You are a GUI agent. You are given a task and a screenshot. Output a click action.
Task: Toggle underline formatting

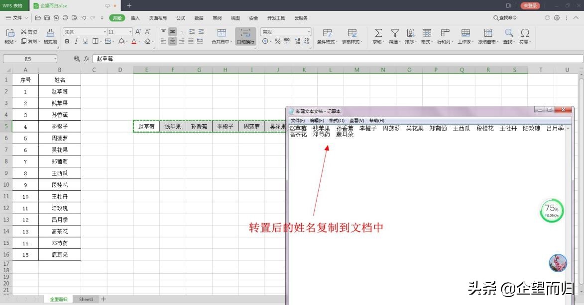click(85, 41)
